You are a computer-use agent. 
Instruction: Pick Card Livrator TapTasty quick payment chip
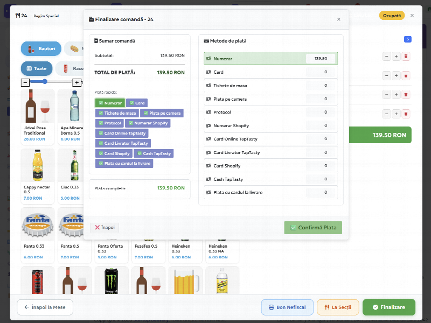coord(123,143)
